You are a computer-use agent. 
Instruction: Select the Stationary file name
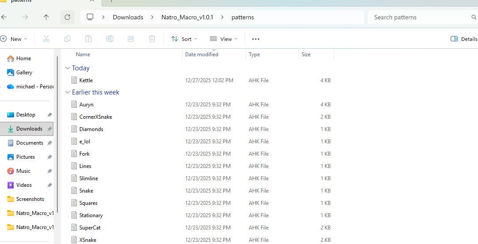click(91, 215)
